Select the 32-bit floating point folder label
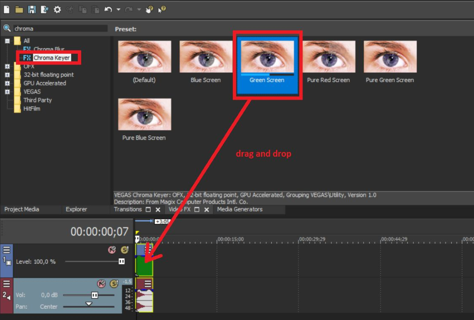 click(x=48, y=75)
